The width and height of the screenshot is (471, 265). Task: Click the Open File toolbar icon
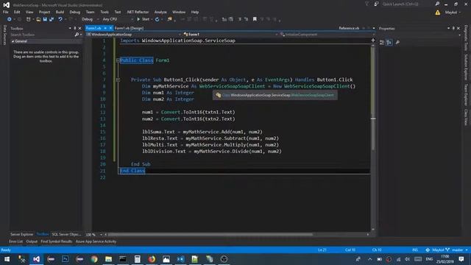click(x=38, y=19)
